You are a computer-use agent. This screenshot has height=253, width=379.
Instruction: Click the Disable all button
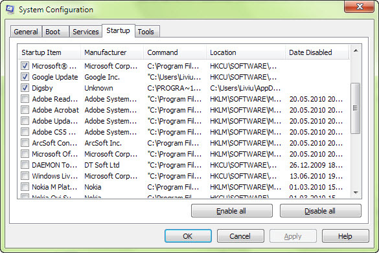[x=321, y=211]
